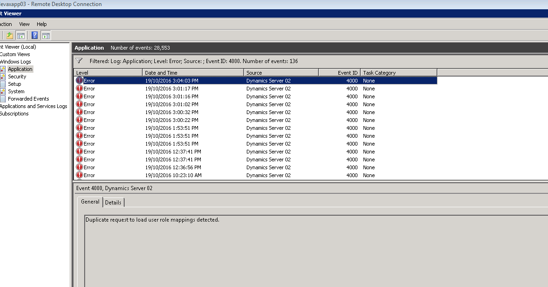Viewport: 548px width, 287px height.
Task: Open the View menu
Action: (24, 24)
